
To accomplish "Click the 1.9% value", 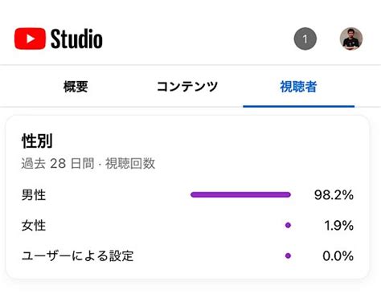I will 339,225.
